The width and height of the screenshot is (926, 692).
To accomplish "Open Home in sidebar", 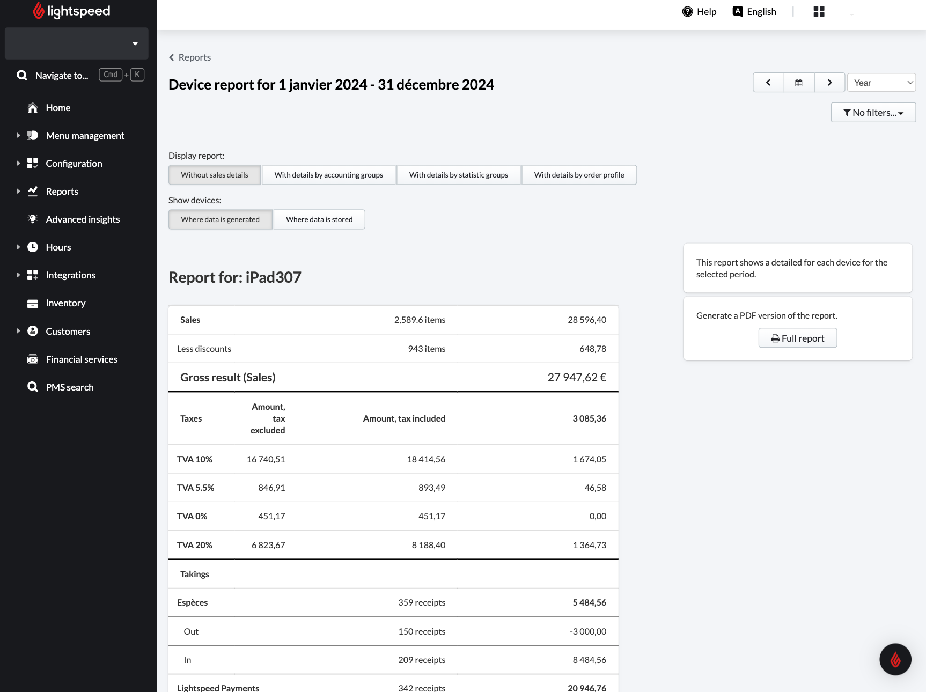I will [x=58, y=108].
